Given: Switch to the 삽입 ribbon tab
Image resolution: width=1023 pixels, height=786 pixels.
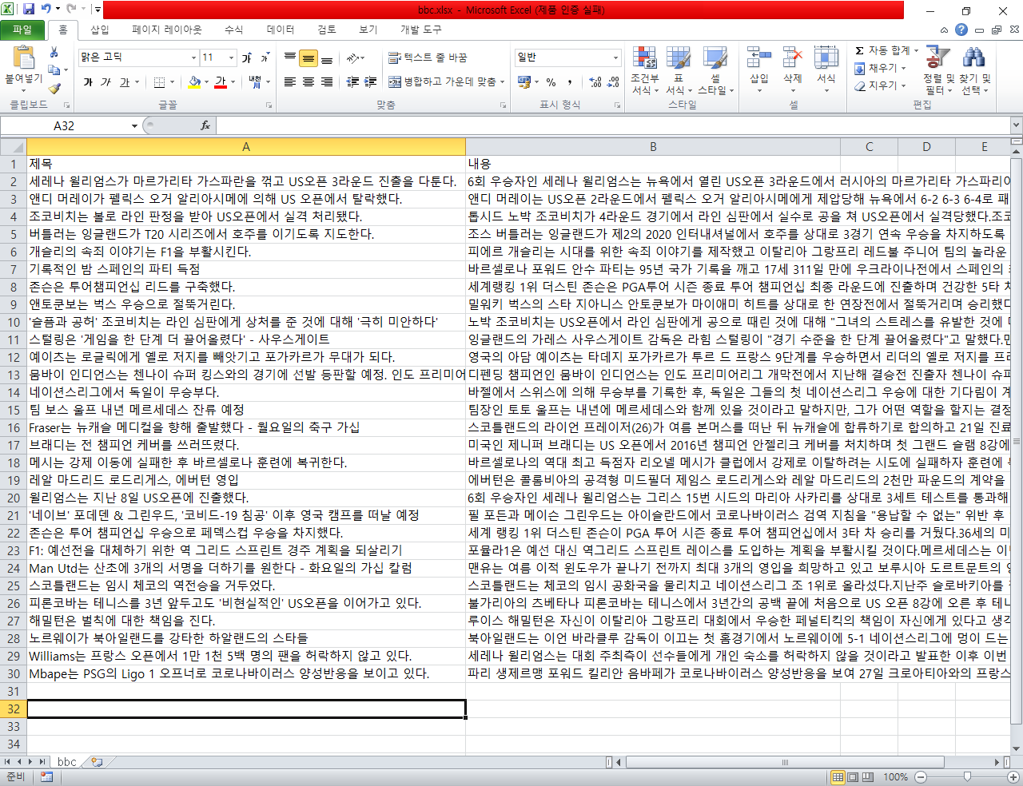Looking at the screenshot, I should 100,30.
